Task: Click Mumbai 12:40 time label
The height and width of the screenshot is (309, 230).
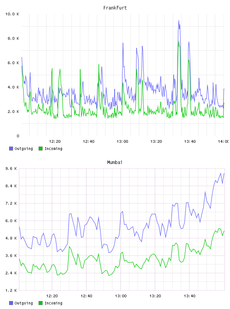Action: tap(86, 296)
